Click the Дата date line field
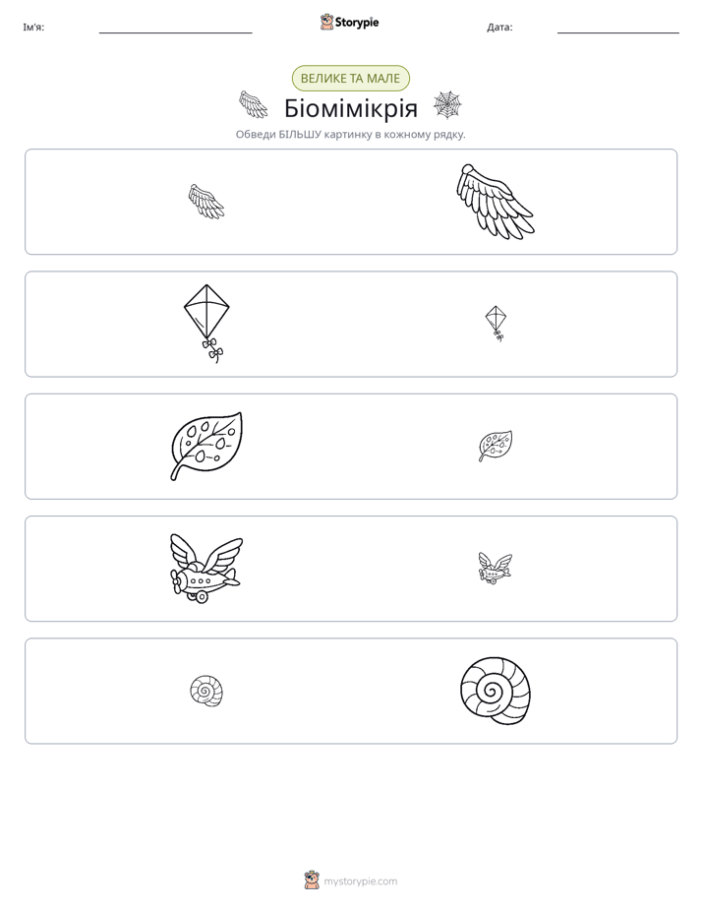This screenshot has width=702, height=909. point(618,28)
